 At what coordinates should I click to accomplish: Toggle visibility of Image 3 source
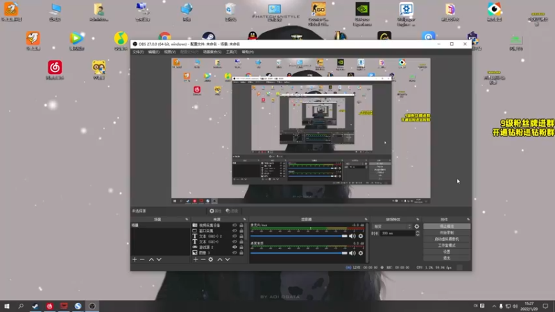[x=234, y=252]
